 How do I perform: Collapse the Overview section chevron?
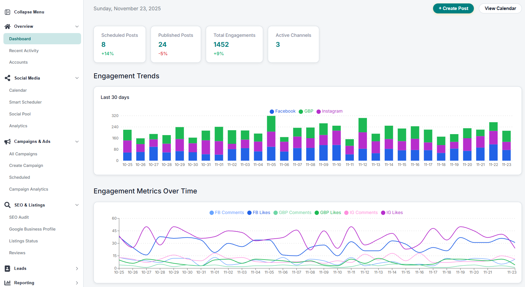pyautogui.click(x=77, y=26)
